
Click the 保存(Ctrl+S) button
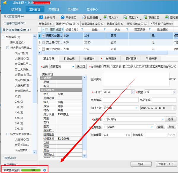[166, 164]
